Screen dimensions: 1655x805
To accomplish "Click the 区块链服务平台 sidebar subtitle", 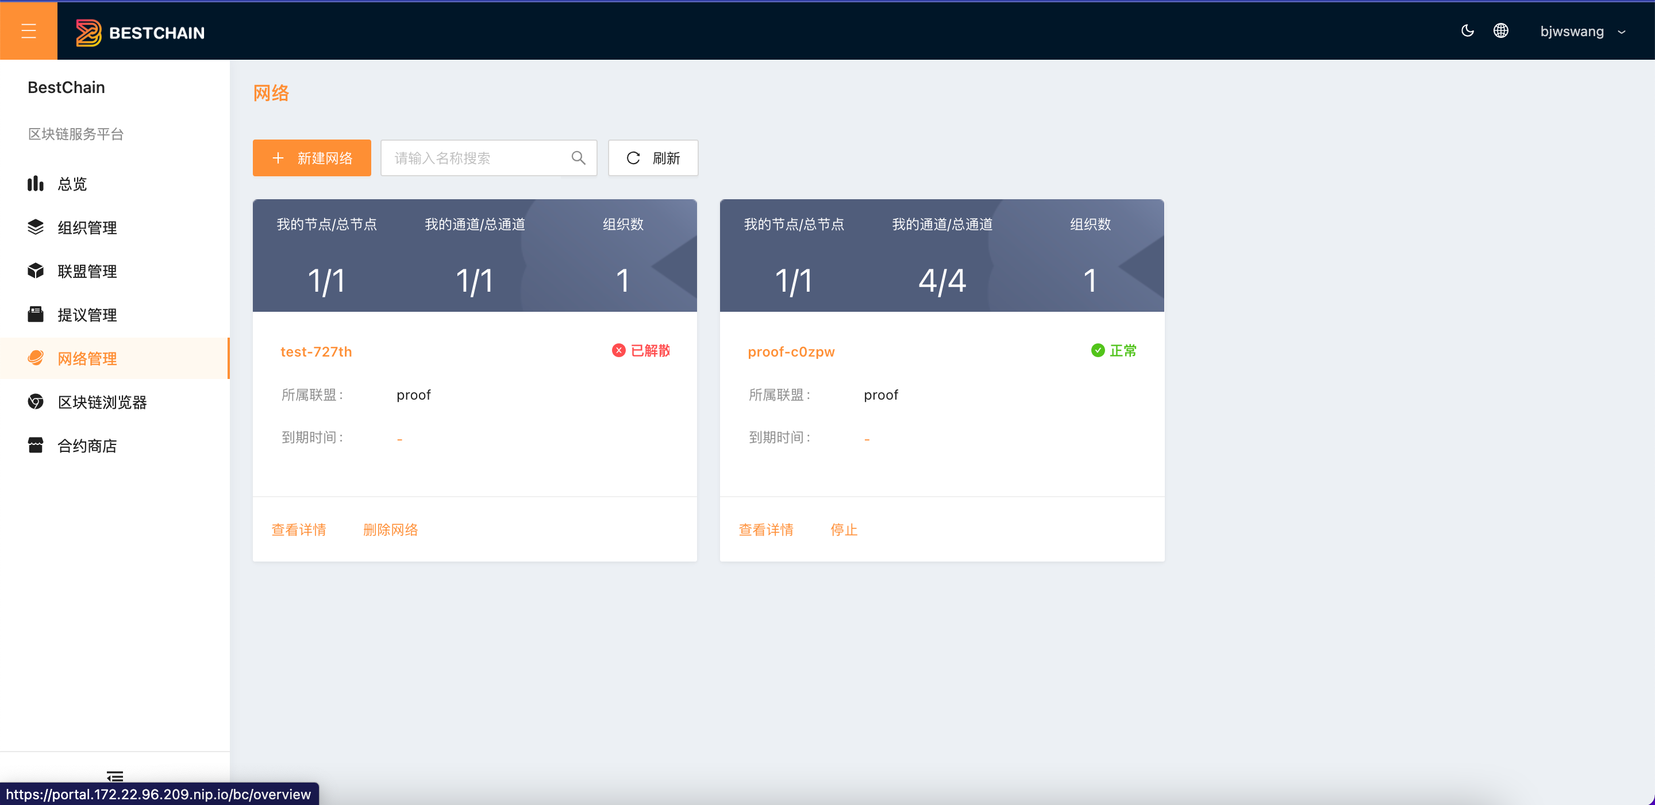I will pos(76,134).
